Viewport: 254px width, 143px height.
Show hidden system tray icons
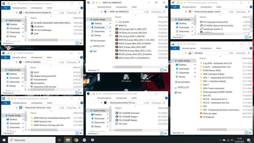click(220, 140)
